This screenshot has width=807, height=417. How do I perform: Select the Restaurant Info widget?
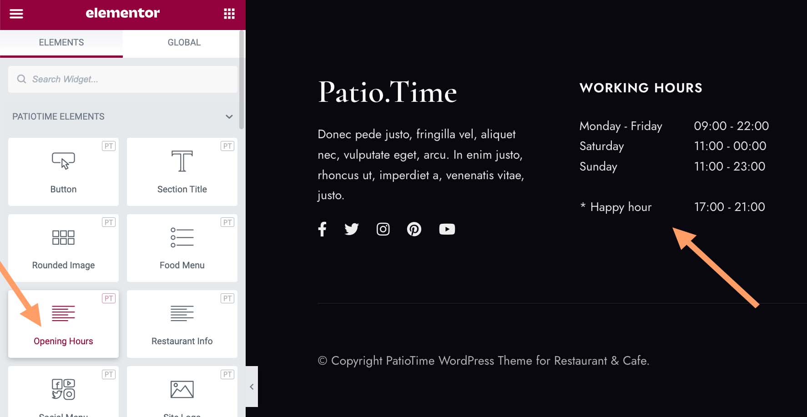tap(182, 324)
